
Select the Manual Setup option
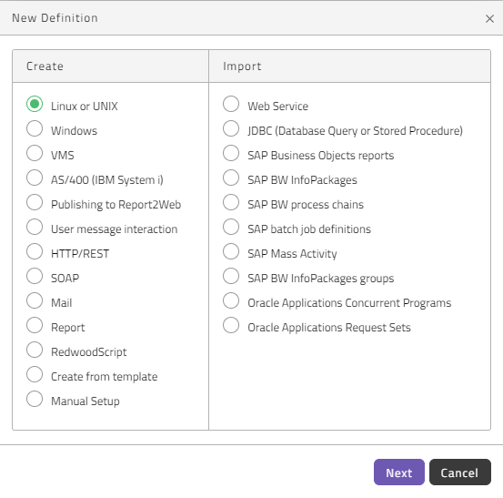(x=35, y=399)
